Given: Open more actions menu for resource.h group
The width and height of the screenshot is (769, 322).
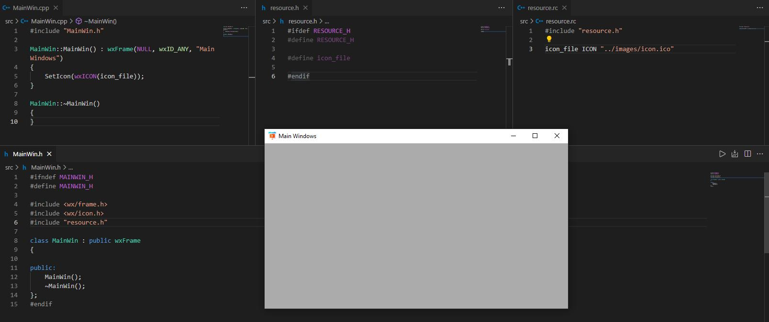Looking at the screenshot, I should 502,8.
